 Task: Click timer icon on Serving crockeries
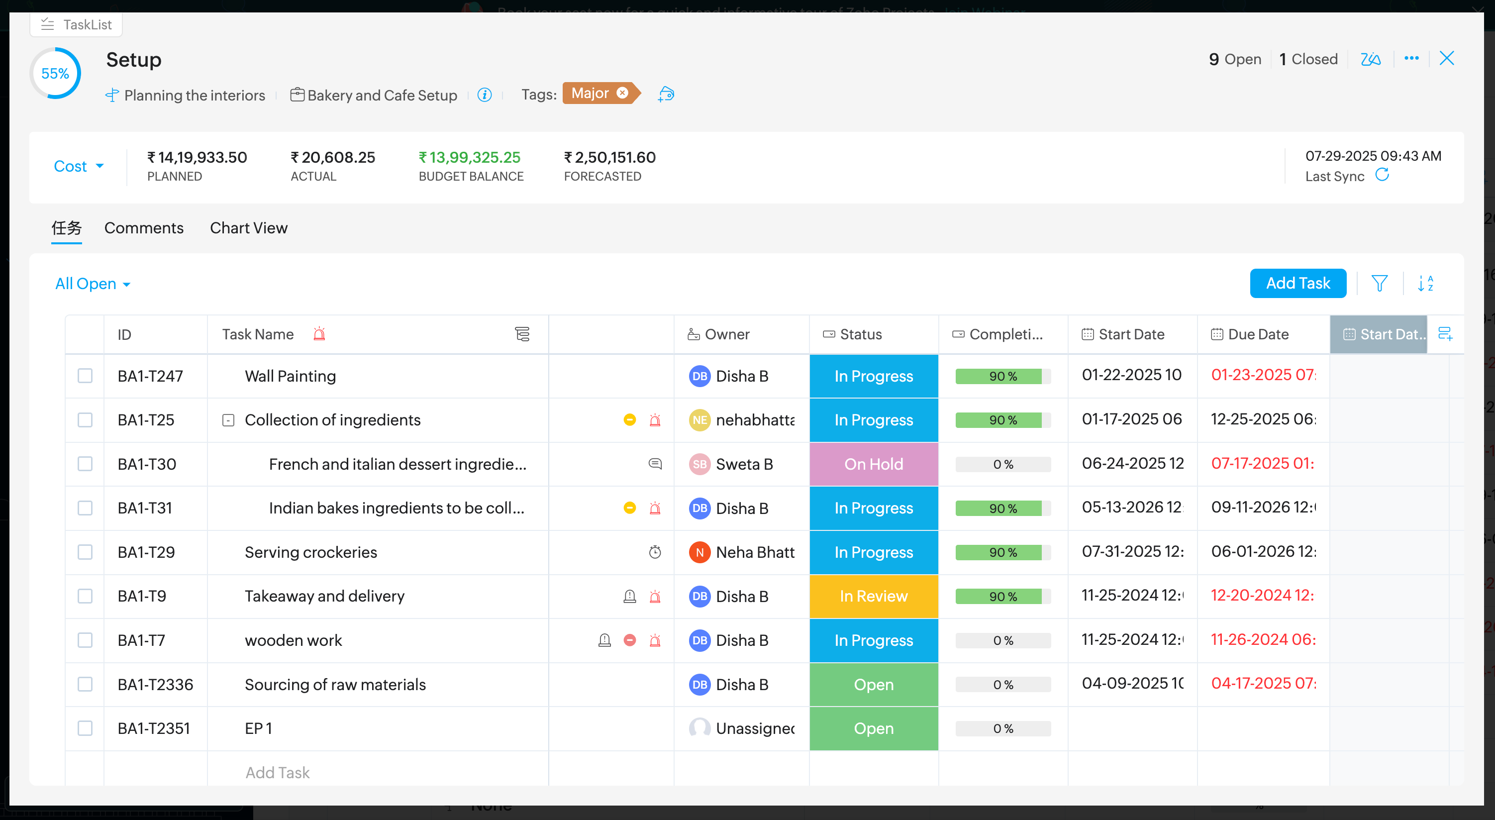[655, 552]
